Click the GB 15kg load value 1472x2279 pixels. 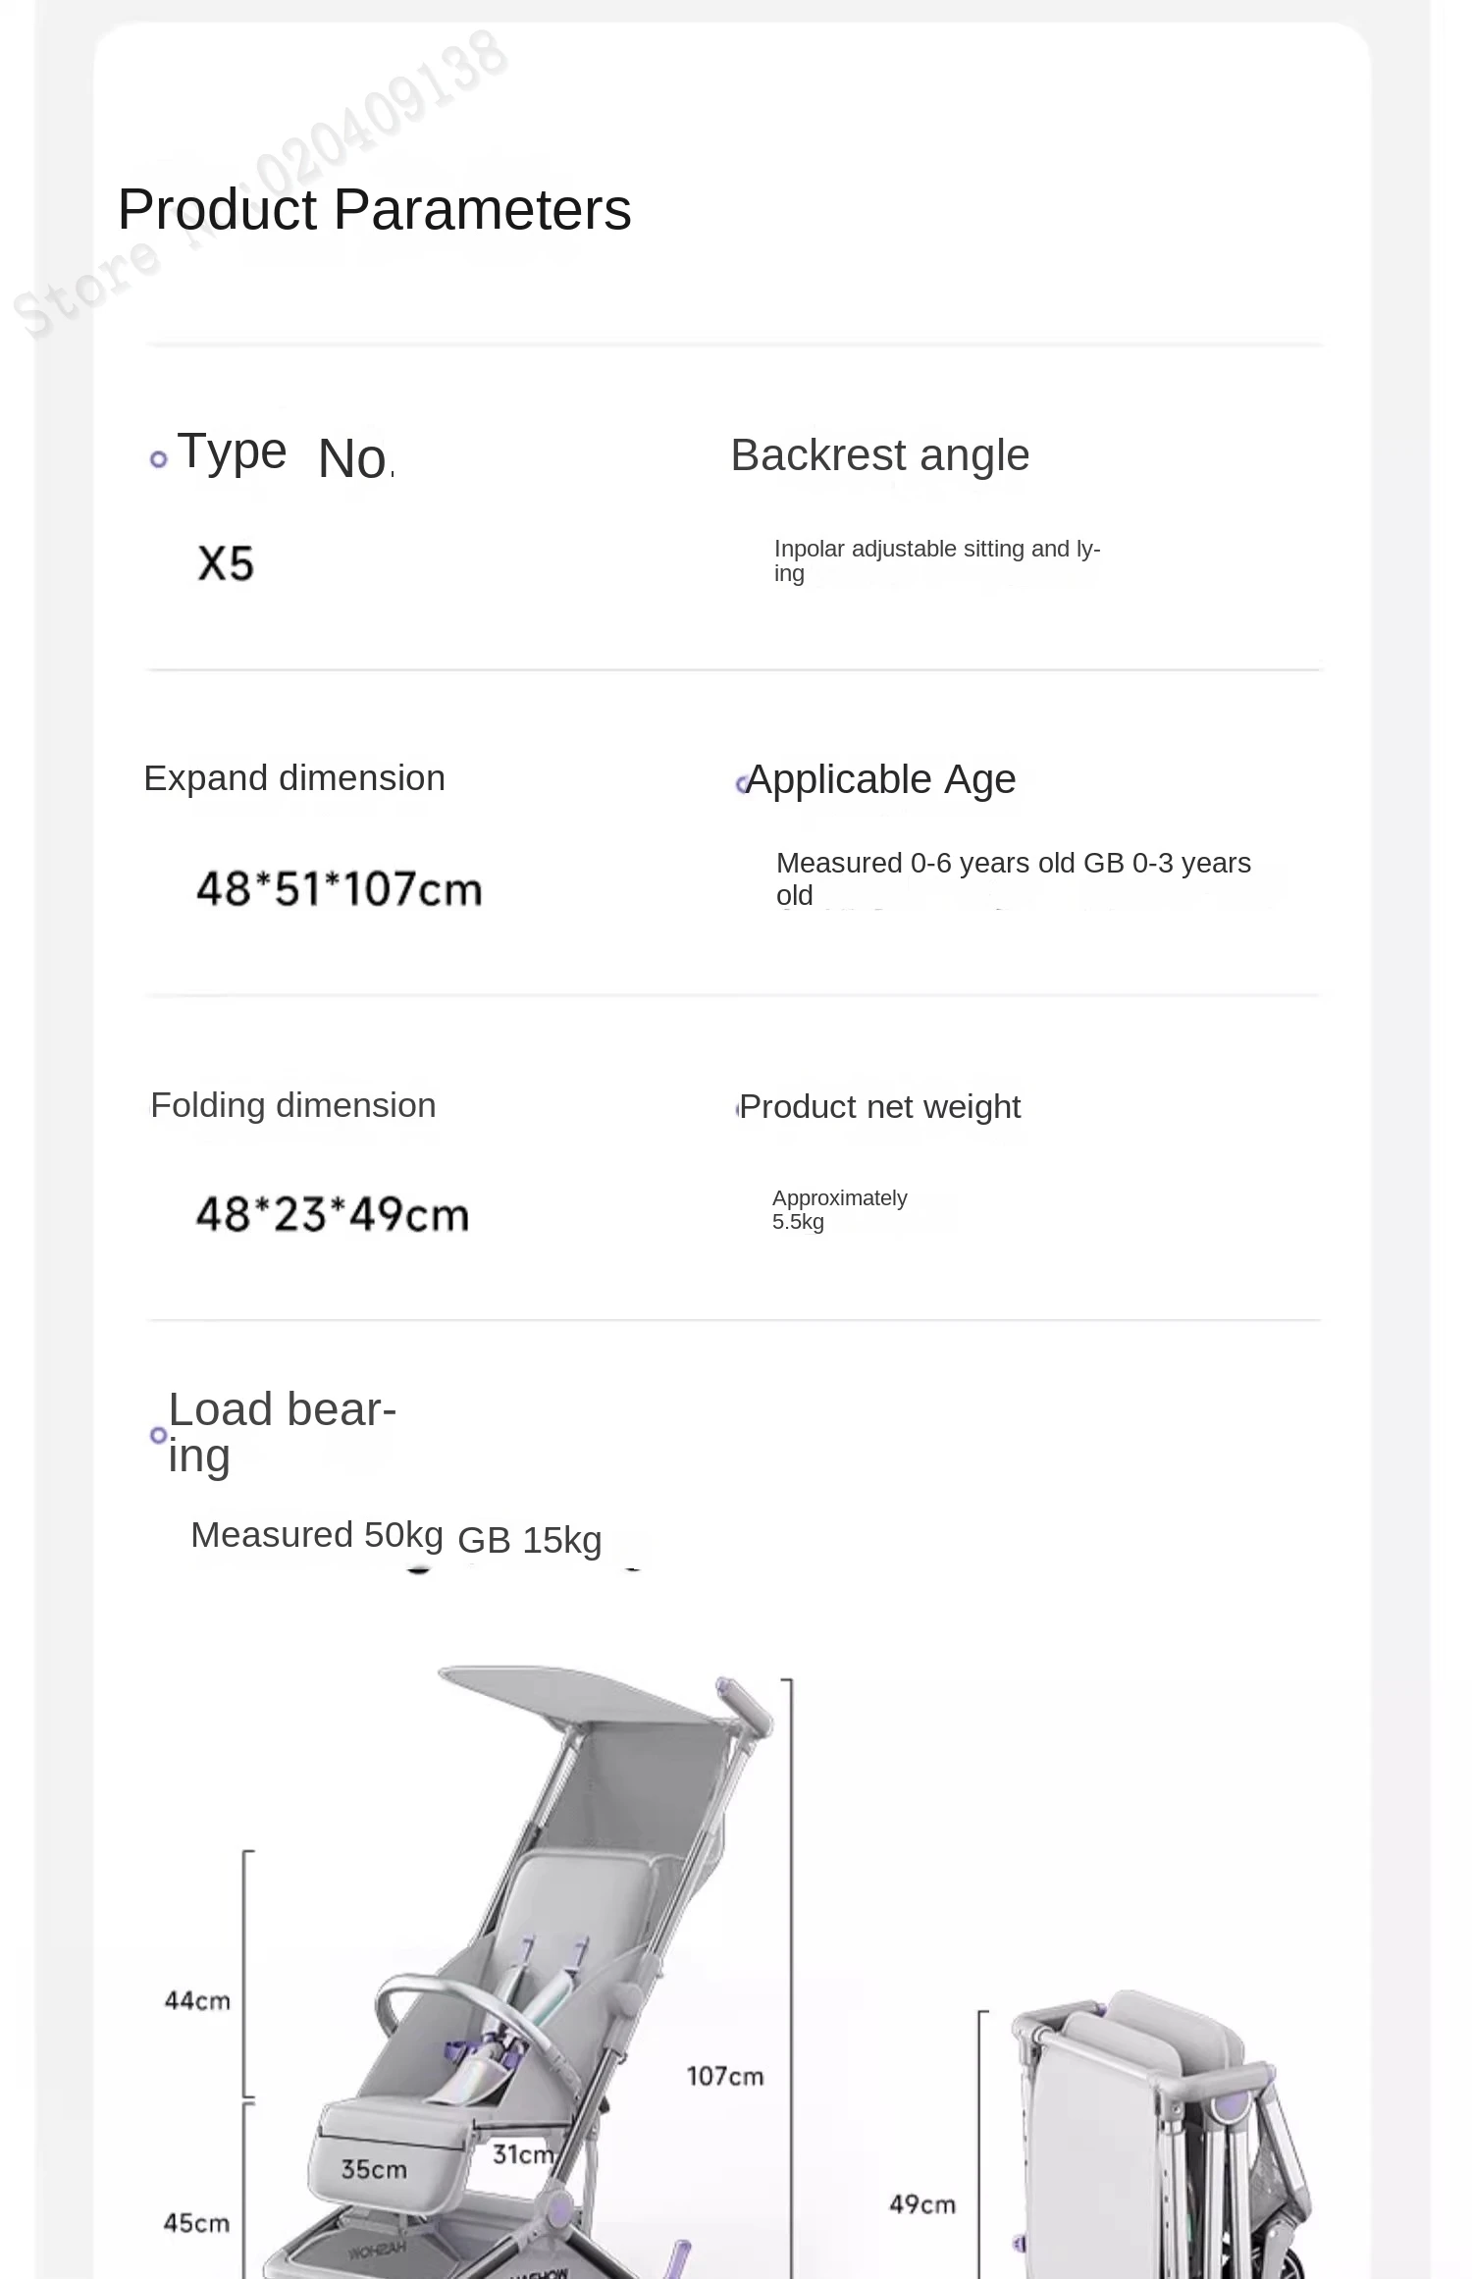tap(530, 1541)
